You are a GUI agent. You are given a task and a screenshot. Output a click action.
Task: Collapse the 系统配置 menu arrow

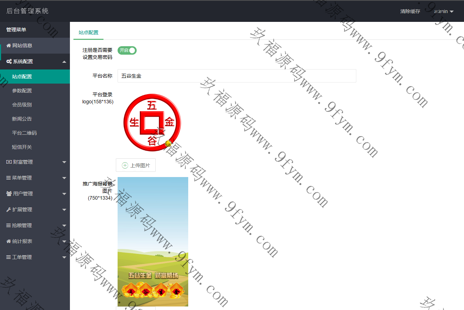(64, 62)
